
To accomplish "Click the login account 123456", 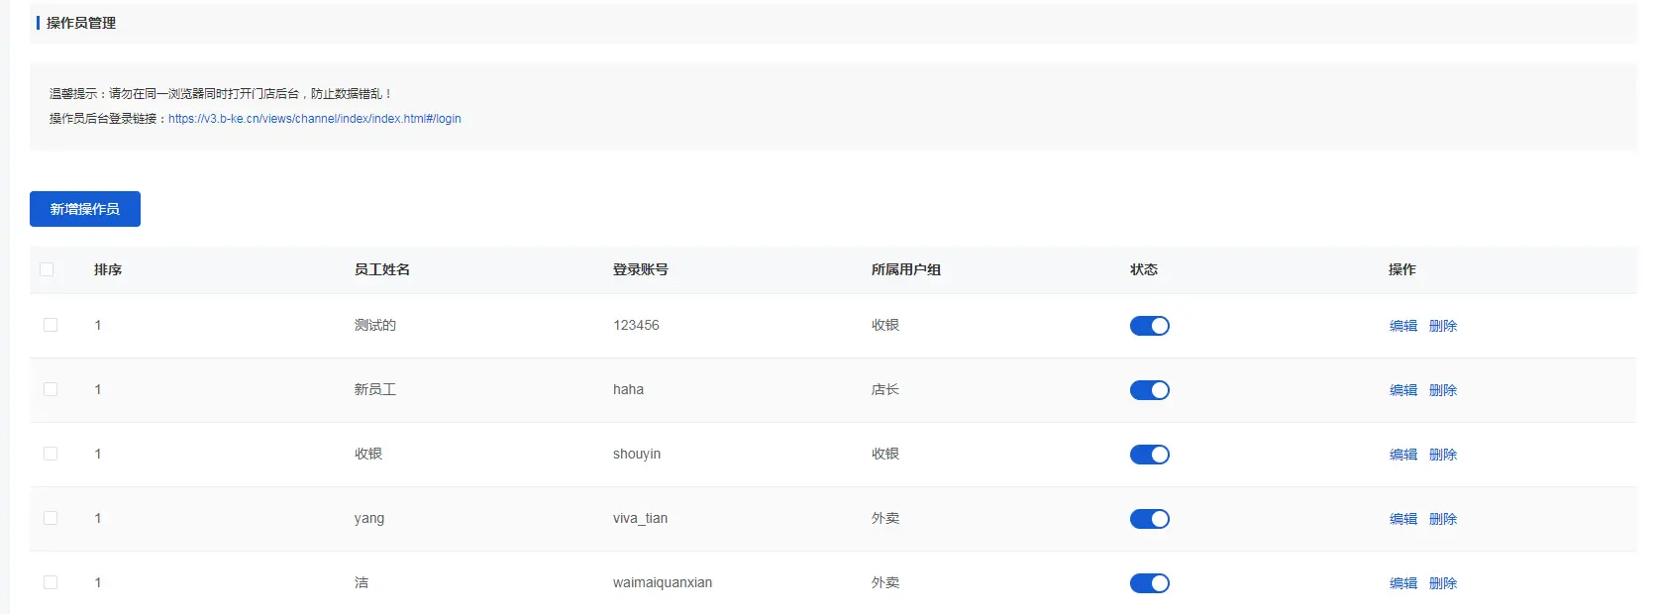I will coord(636,325).
